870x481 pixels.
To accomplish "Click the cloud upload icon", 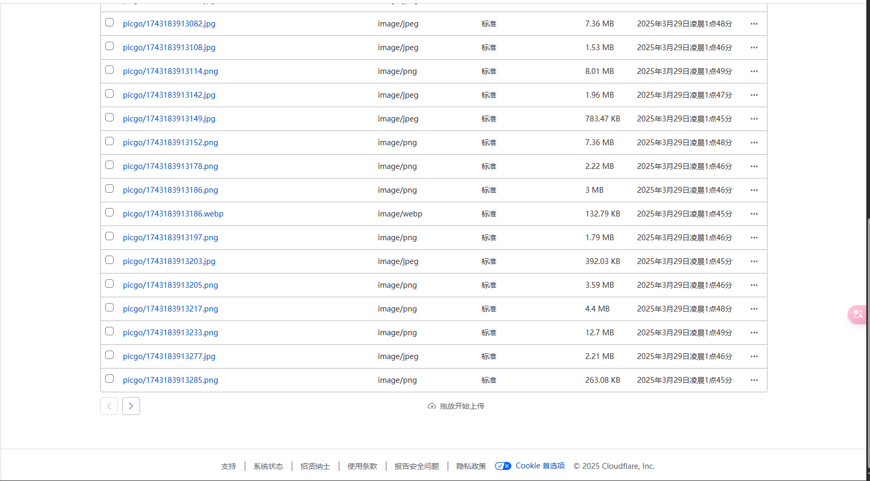I will click(x=432, y=406).
